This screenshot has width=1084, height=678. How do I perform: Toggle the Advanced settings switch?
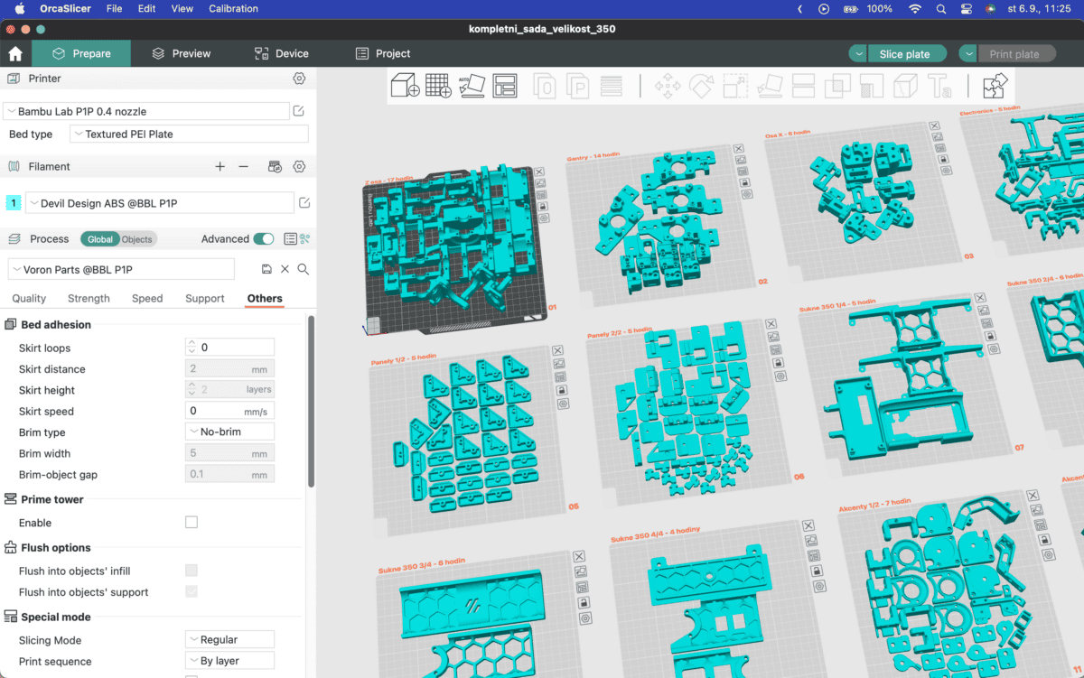click(x=264, y=239)
